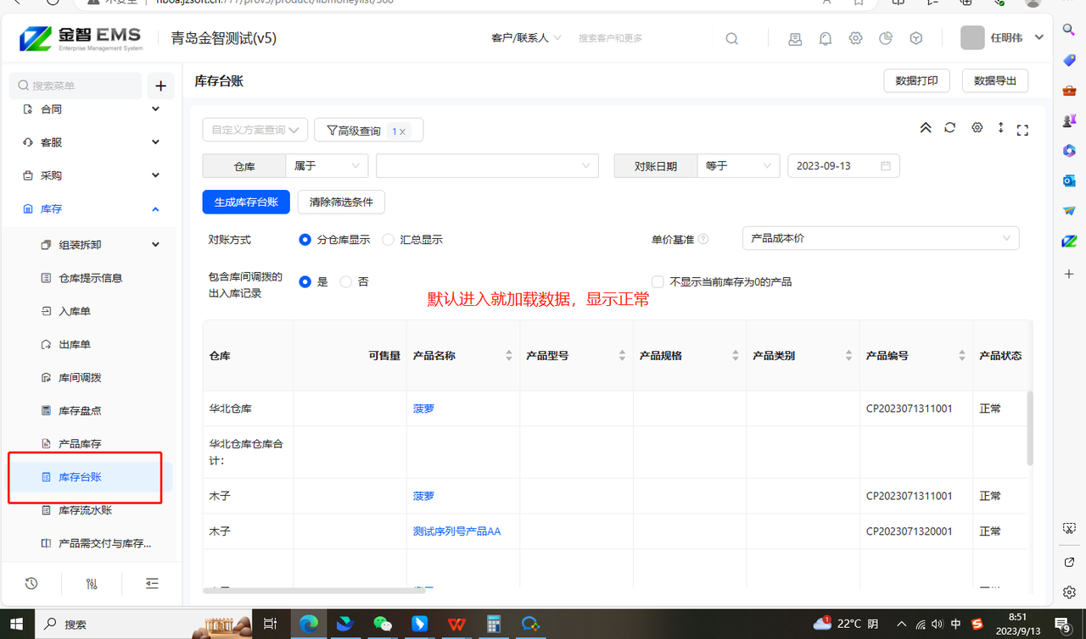The height and width of the screenshot is (639, 1086).
Task: Select 否 for inter-warehouse transfer records
Action: tap(345, 281)
